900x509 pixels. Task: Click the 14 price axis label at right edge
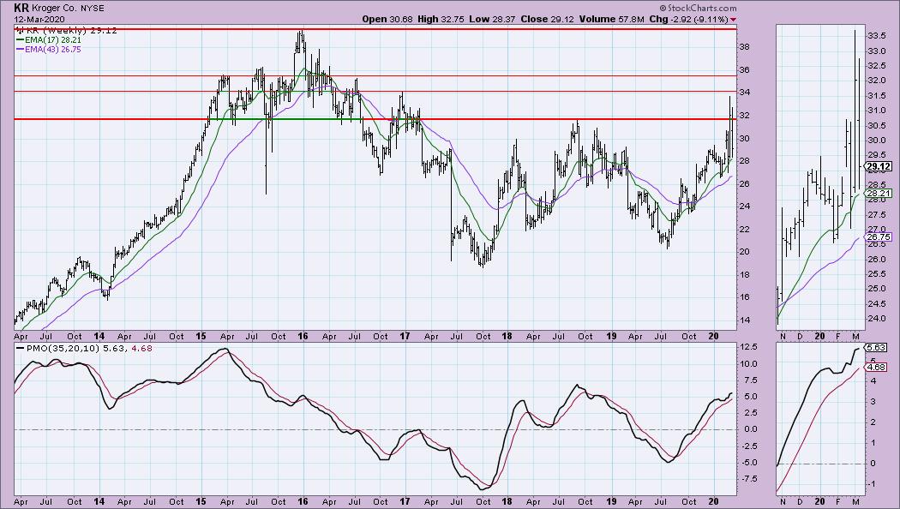pyautogui.click(x=745, y=320)
